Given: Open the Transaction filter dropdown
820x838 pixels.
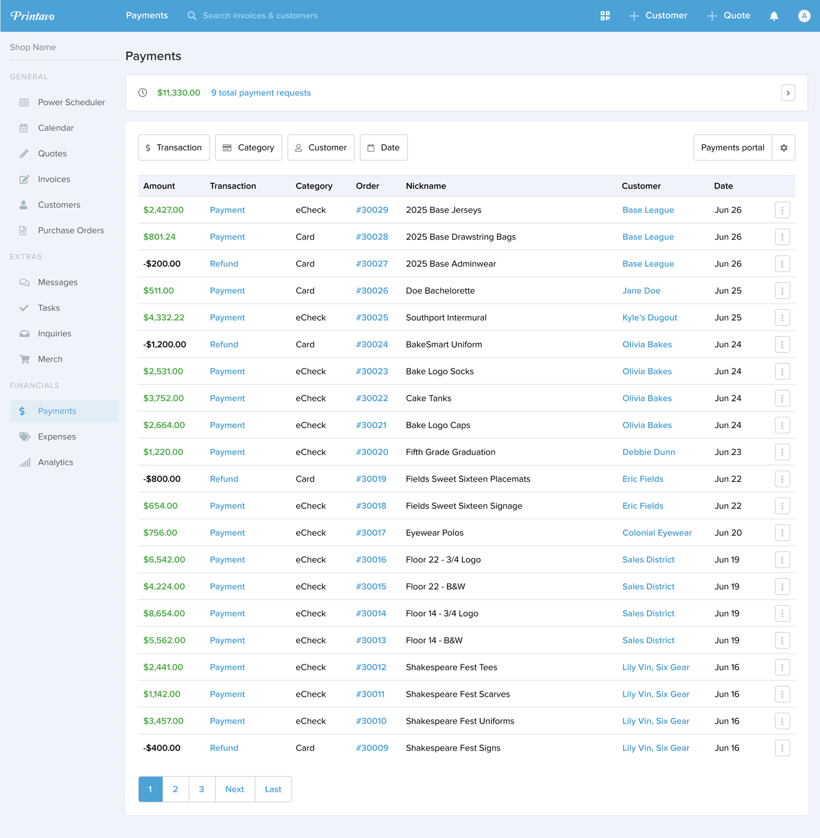Looking at the screenshot, I should 174,147.
